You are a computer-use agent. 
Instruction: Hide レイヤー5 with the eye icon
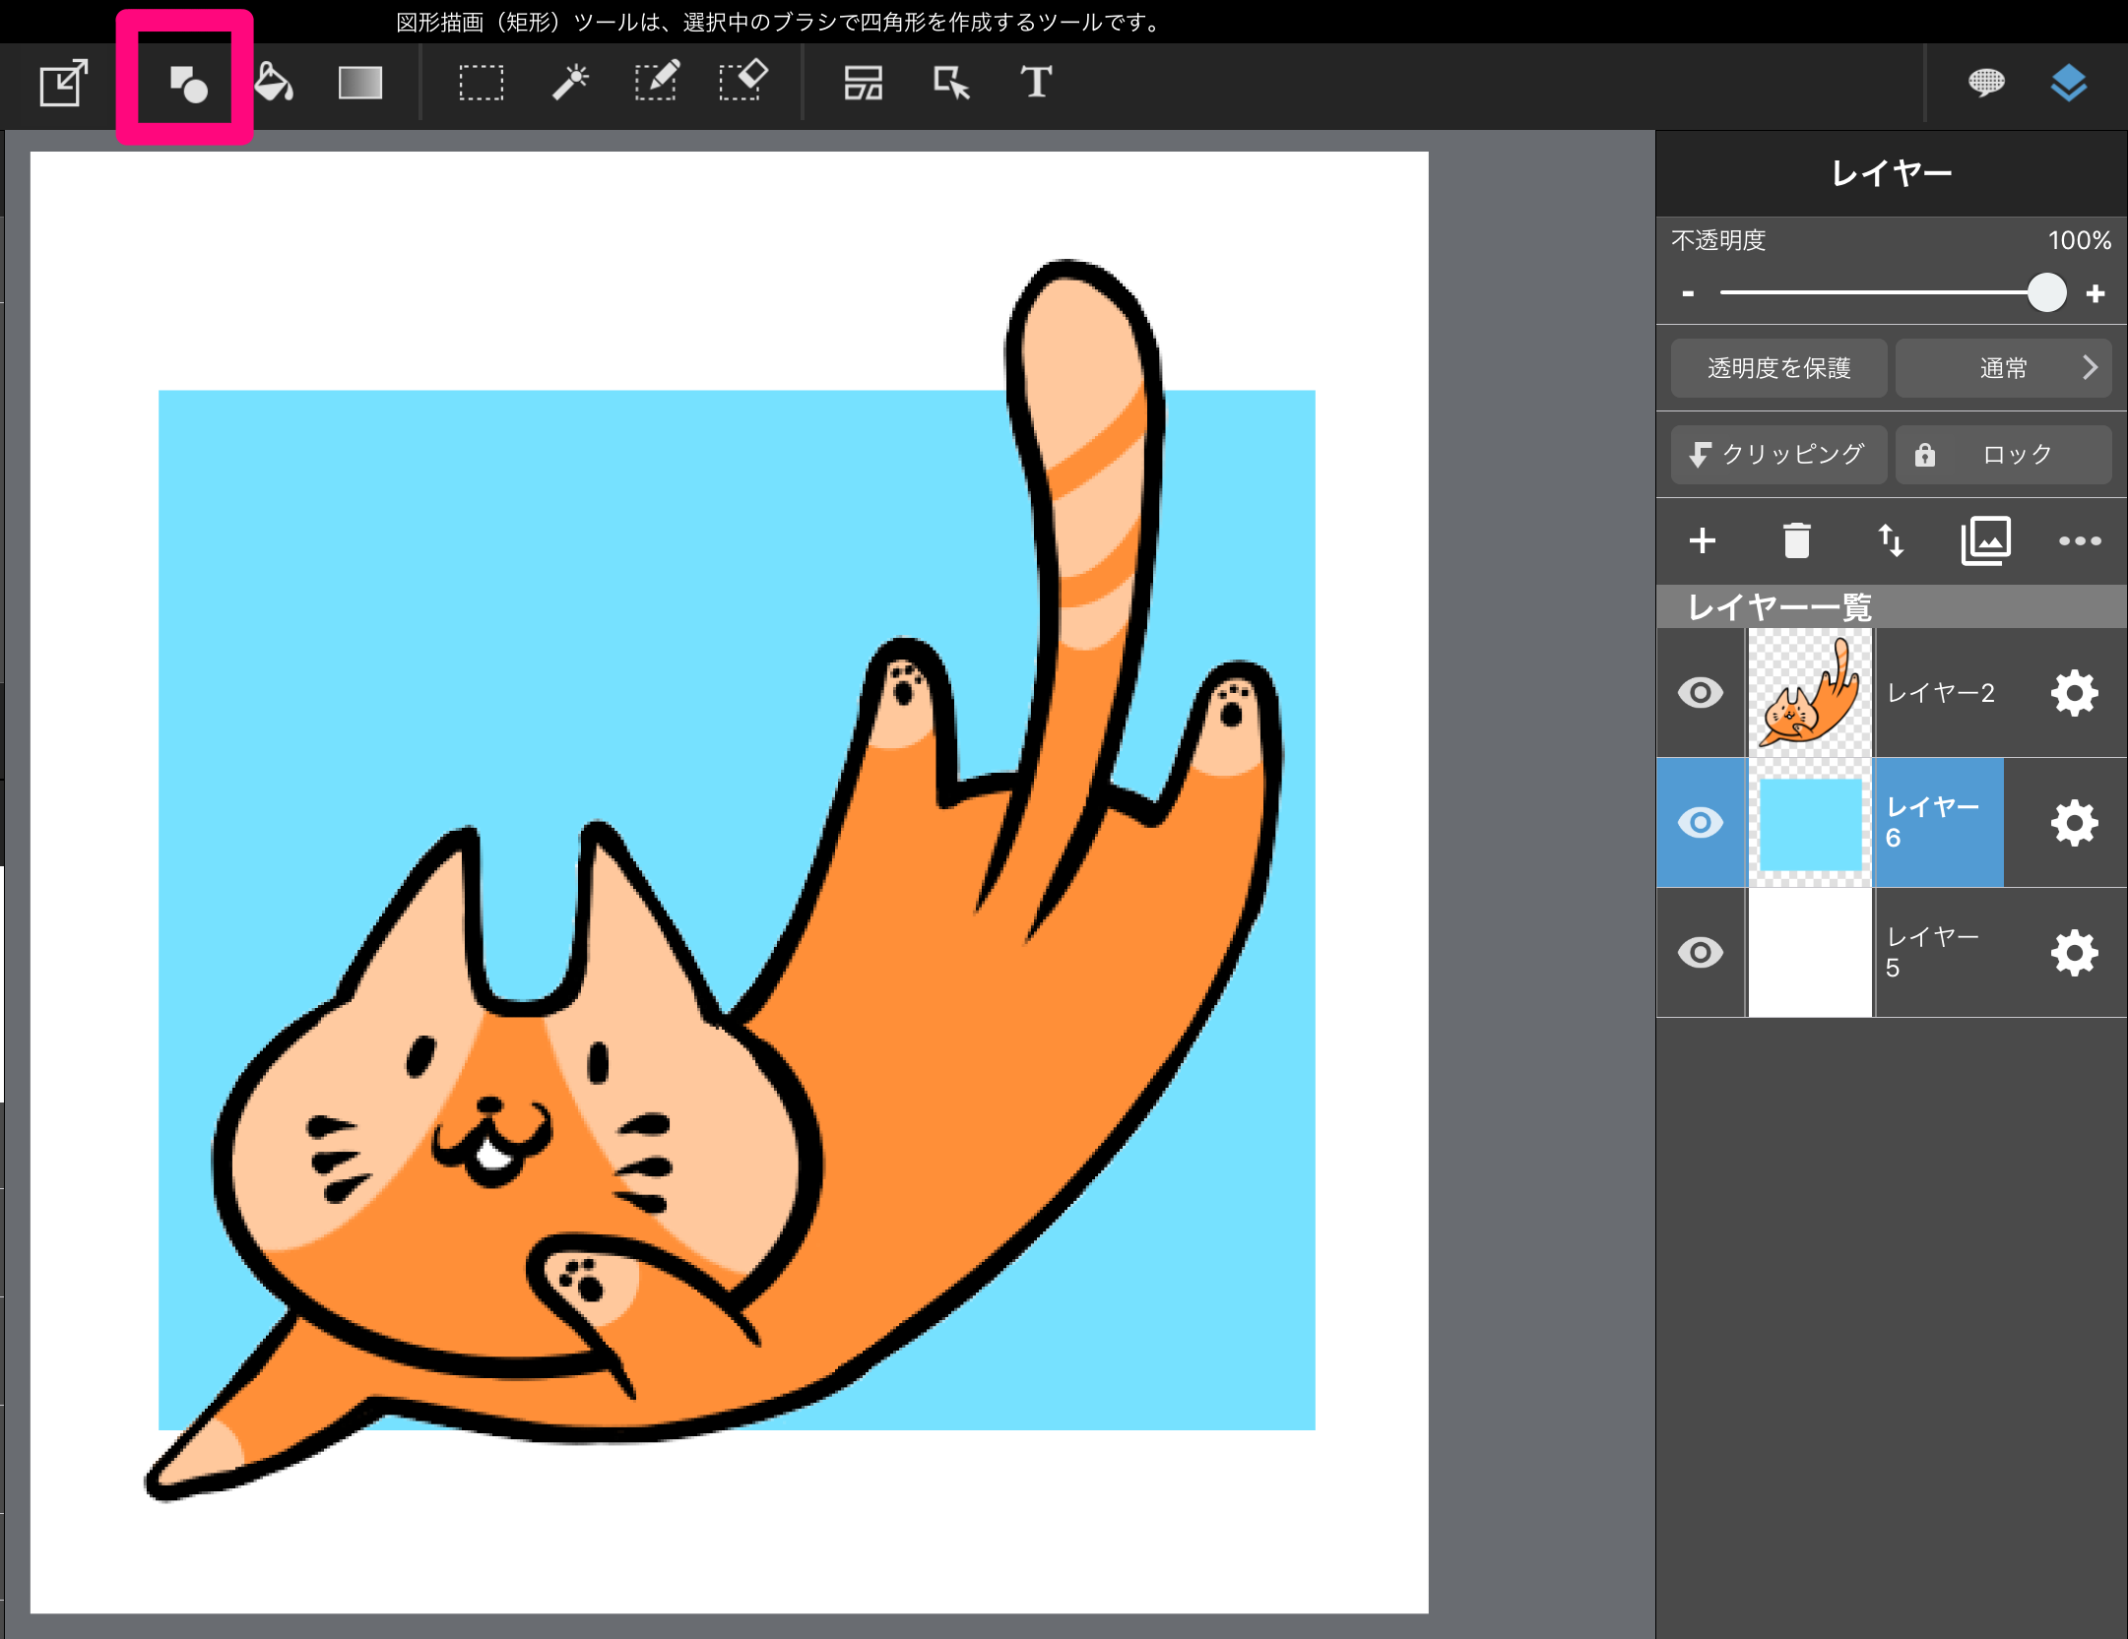coord(1701,953)
